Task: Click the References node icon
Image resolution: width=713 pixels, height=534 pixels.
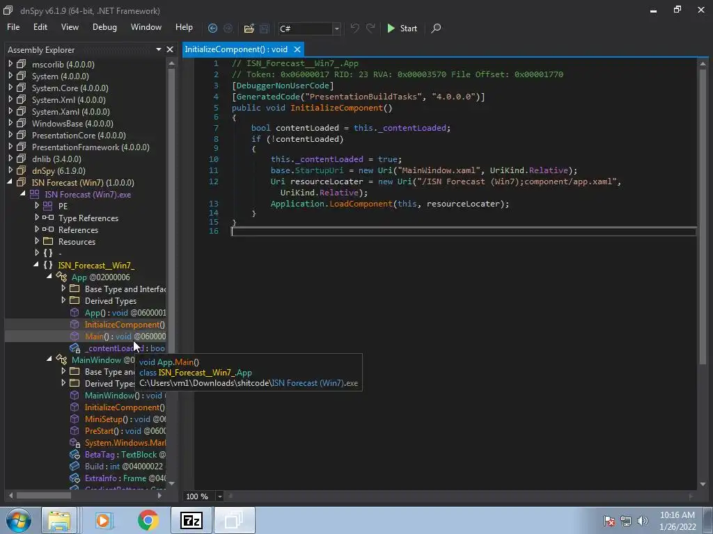Action: 48,229
